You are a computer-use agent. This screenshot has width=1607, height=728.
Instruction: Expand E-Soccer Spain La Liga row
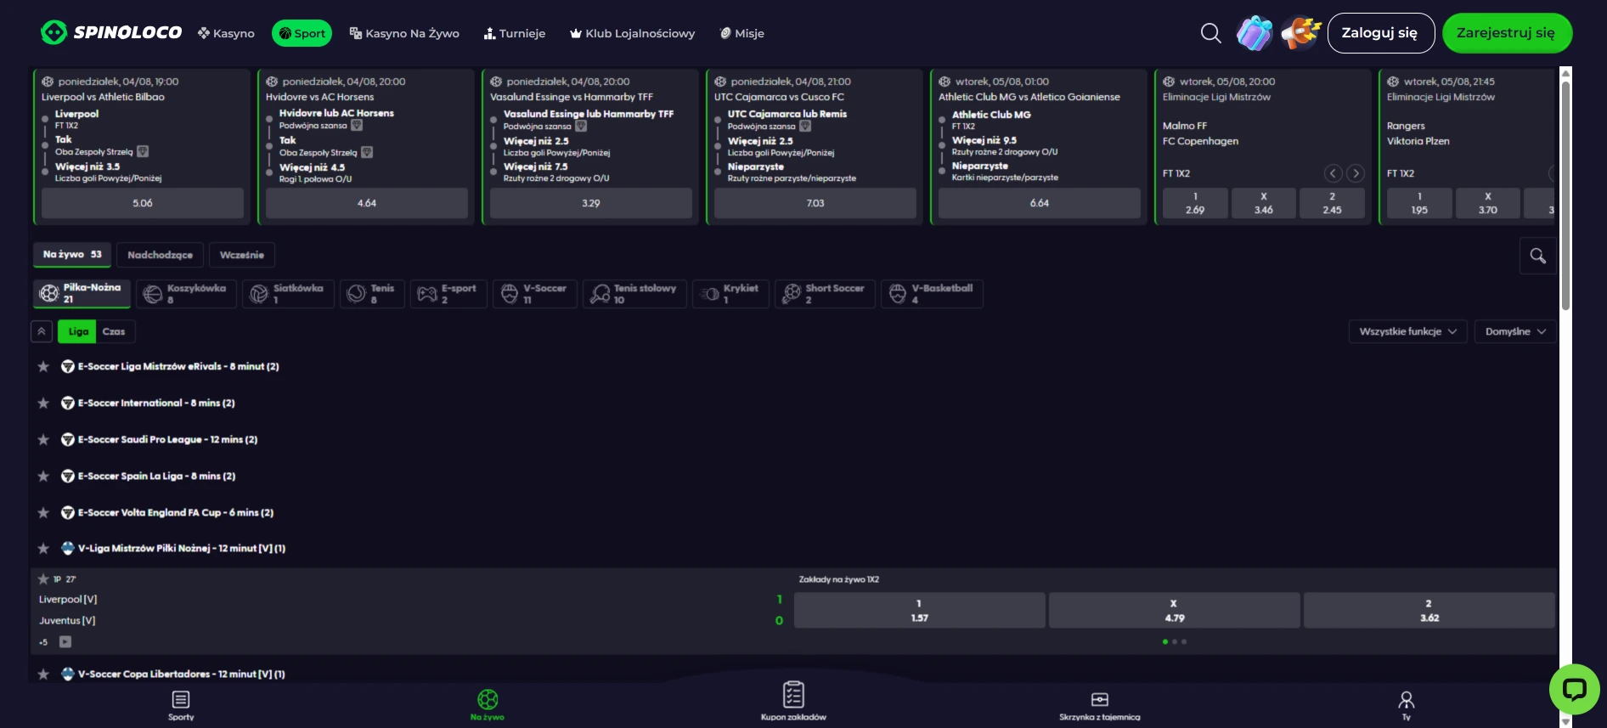click(793, 476)
